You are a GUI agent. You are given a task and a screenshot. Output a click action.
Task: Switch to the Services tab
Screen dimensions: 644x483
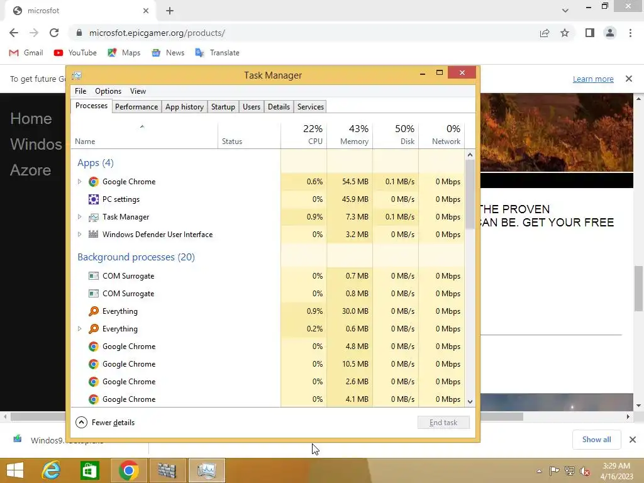pos(311,107)
